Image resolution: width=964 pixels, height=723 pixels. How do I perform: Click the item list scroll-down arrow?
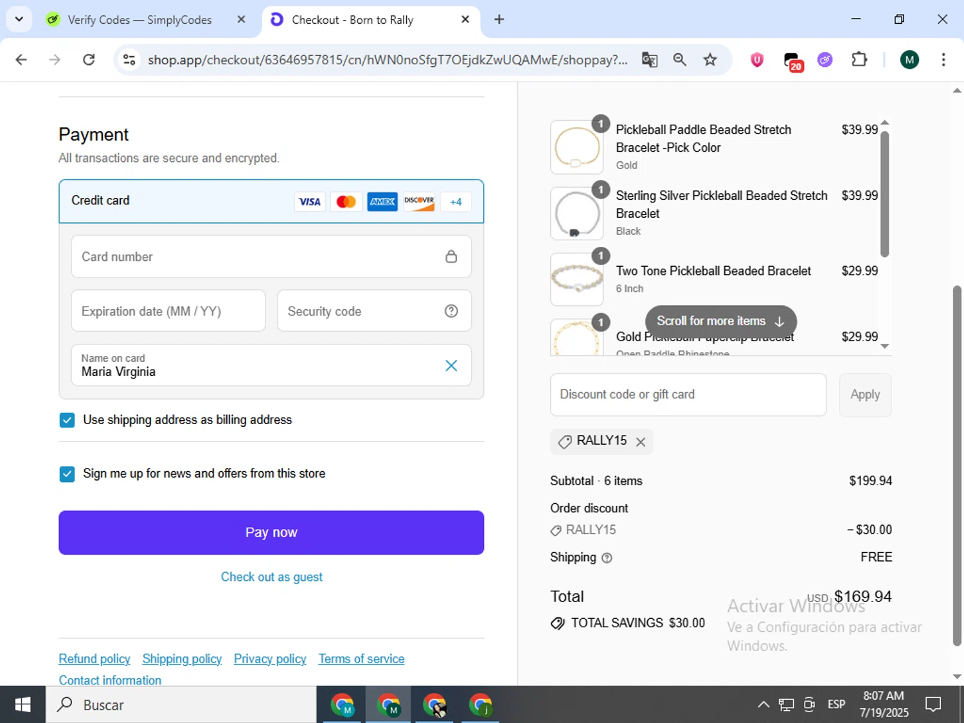point(885,346)
